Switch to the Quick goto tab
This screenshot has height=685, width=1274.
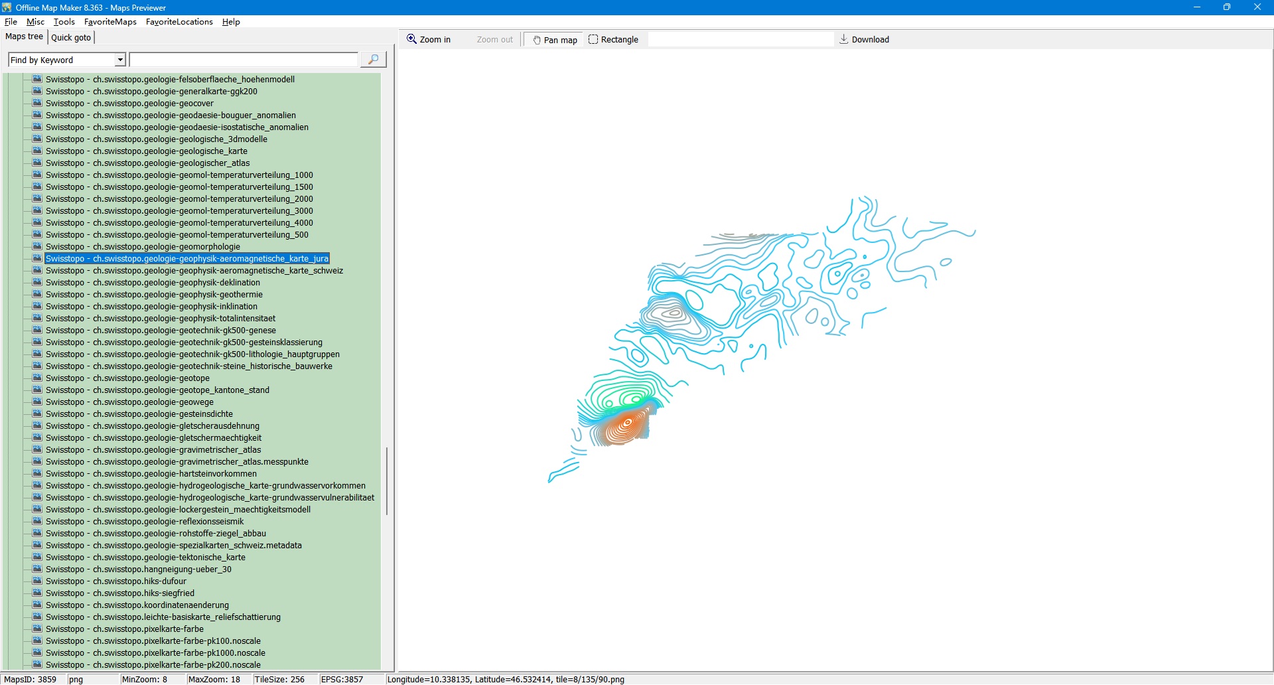click(x=71, y=38)
